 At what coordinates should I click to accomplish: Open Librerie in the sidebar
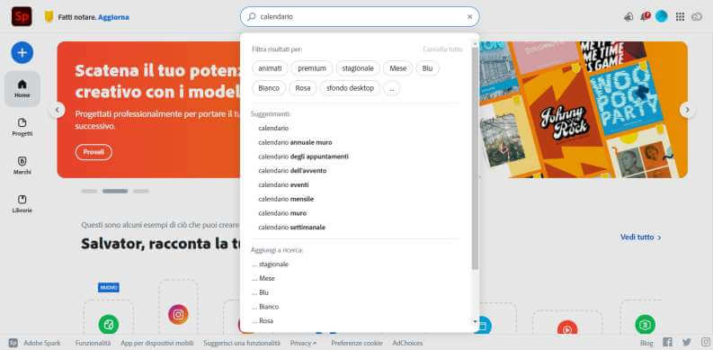[22, 204]
